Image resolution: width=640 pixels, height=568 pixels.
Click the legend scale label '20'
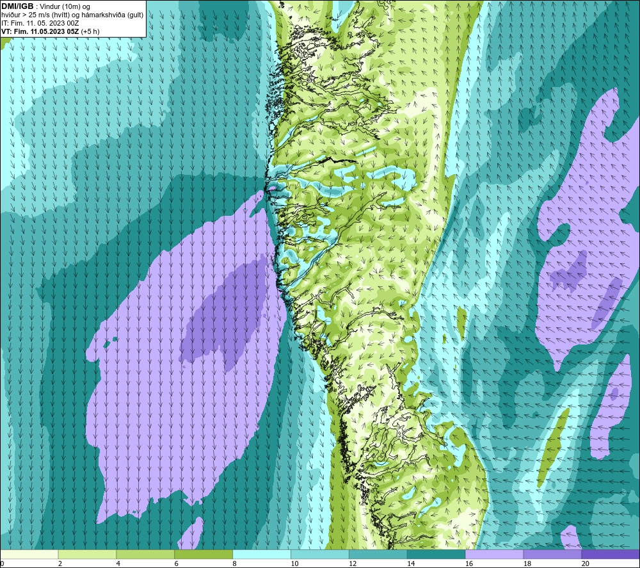pyautogui.click(x=586, y=564)
